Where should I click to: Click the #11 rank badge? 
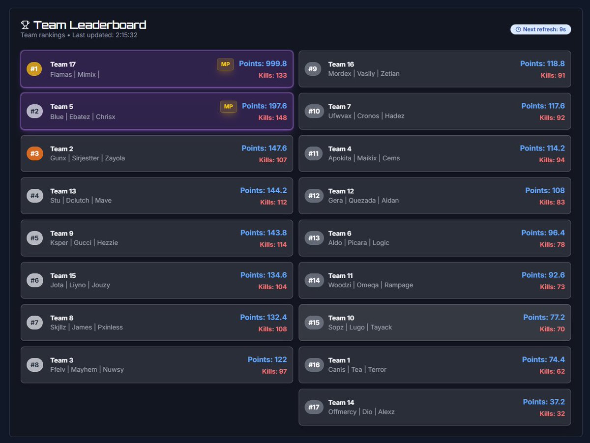[x=314, y=153]
